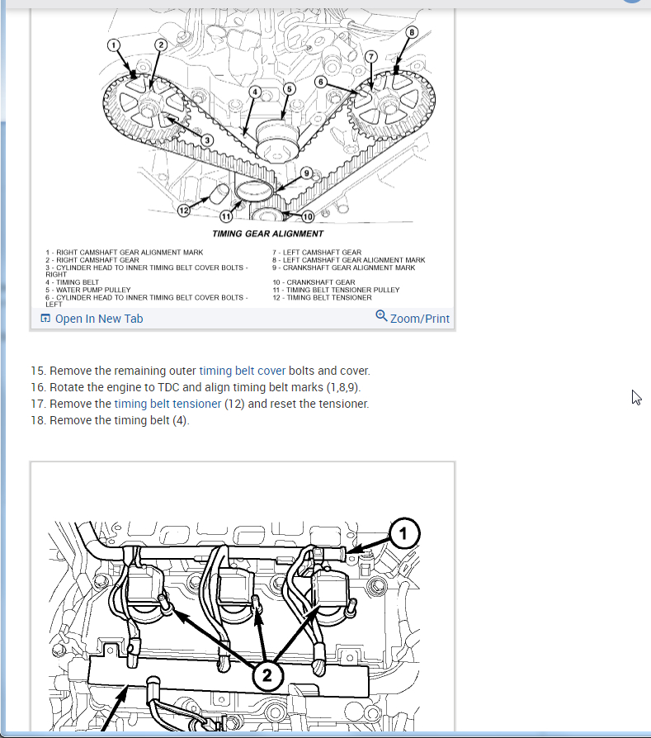Open the 'timing belt tensioner' link

tap(167, 404)
